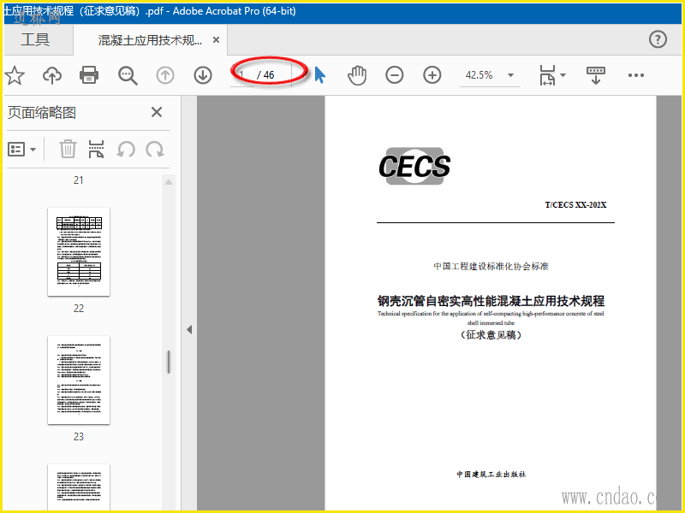Zoom in with the plus button

coord(432,75)
